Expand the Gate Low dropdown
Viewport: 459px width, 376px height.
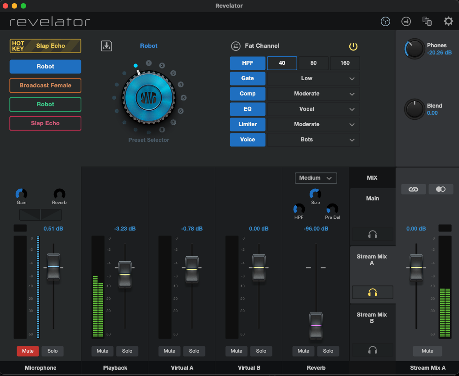(313, 78)
